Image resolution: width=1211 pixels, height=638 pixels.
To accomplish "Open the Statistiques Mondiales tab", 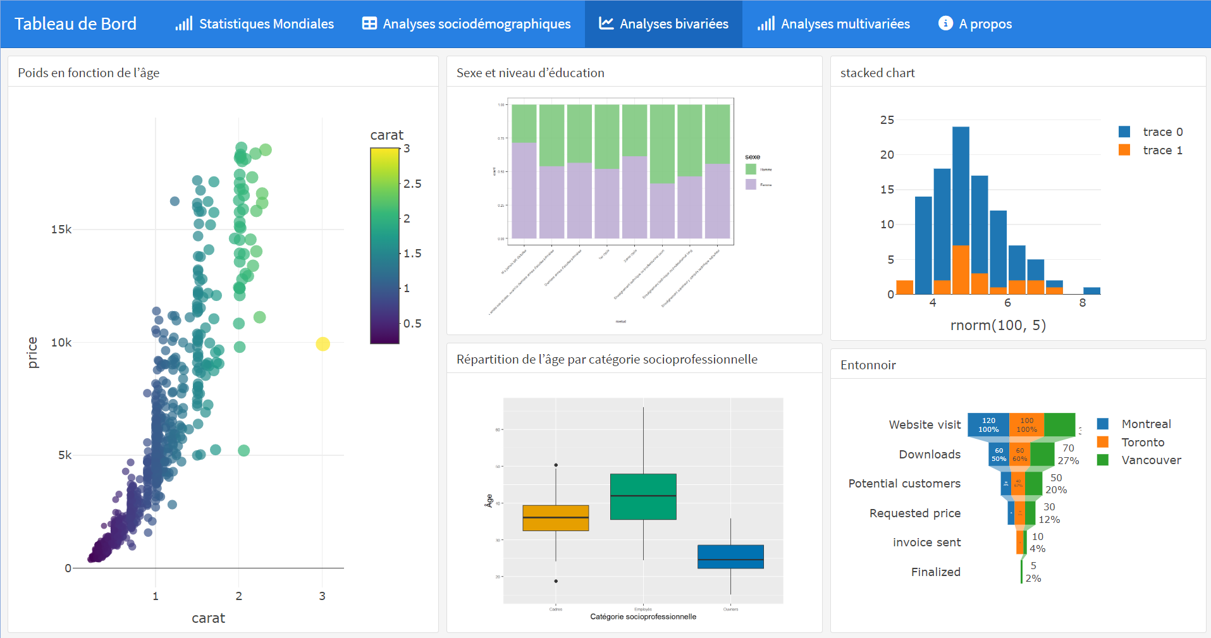I will pos(266,24).
